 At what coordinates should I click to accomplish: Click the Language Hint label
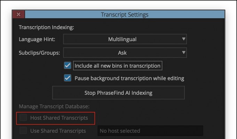pos(37,39)
